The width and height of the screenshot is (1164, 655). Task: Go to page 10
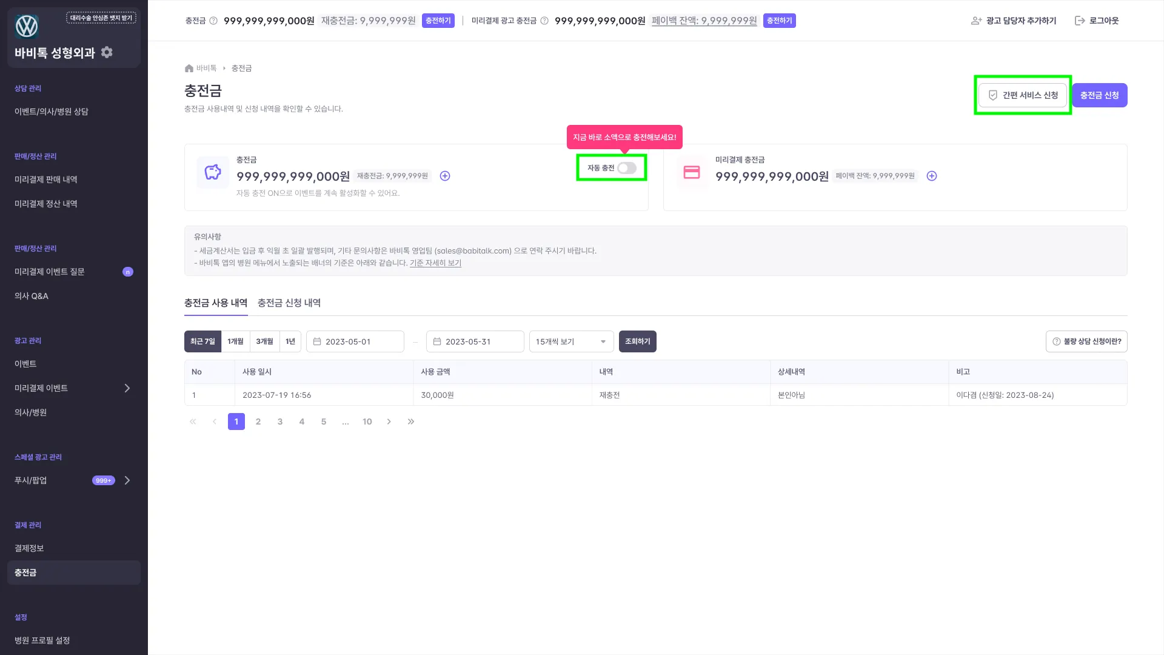[x=367, y=422]
